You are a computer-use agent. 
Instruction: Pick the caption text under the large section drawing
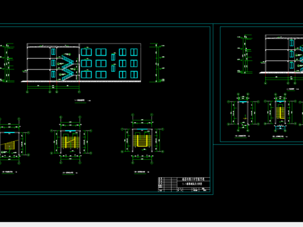click(83, 100)
